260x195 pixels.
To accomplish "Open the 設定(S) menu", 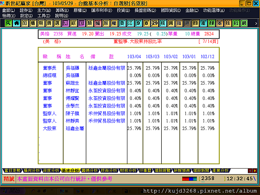I will [26, 16].
